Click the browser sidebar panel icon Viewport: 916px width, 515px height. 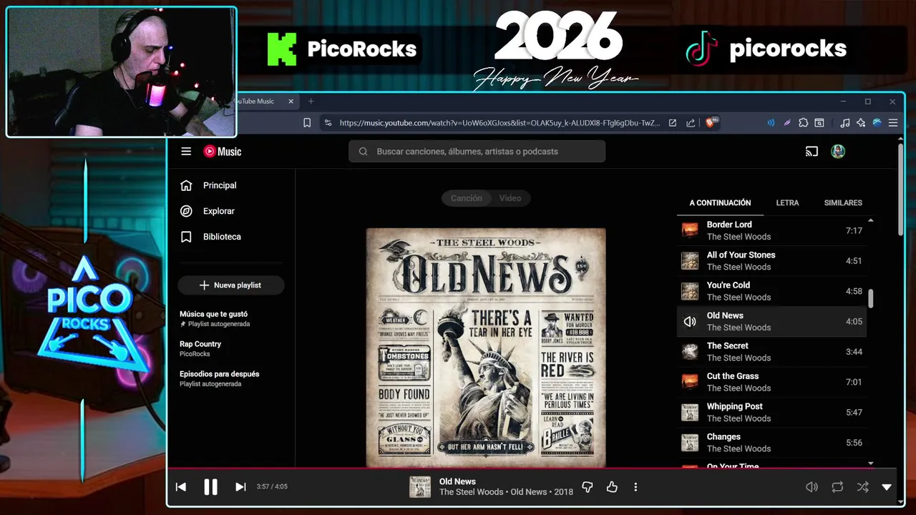tap(819, 123)
